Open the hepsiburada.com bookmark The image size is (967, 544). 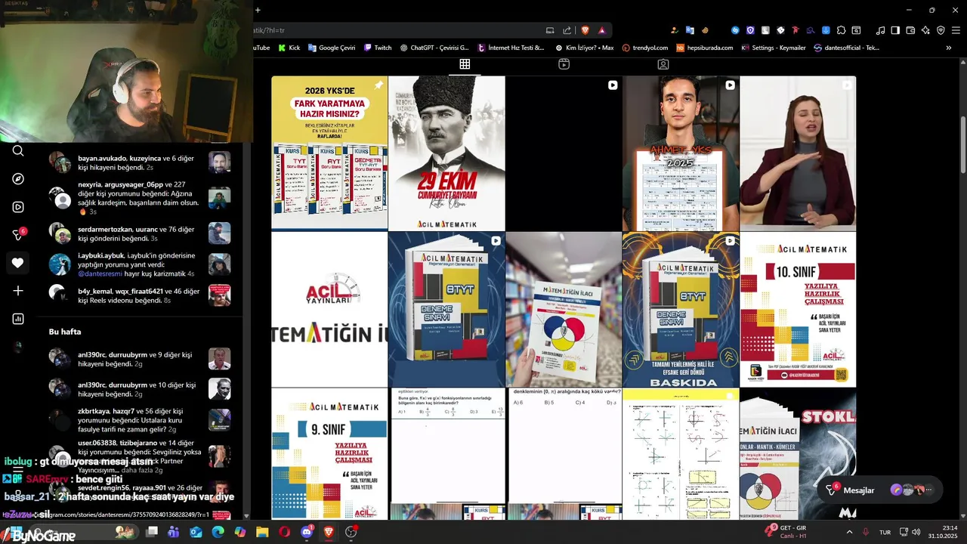point(705,48)
